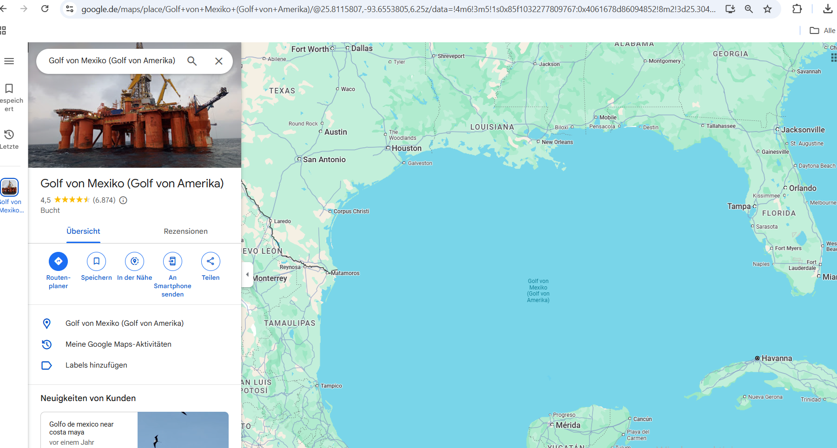Switch to the Rezensionen tab
The image size is (837, 448).
click(x=186, y=231)
